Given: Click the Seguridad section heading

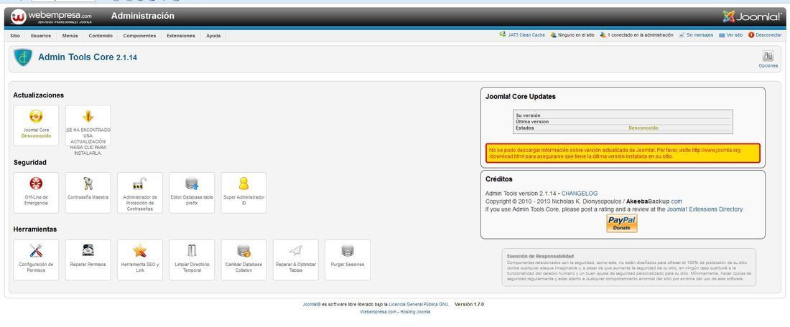Looking at the screenshot, I should [29, 163].
